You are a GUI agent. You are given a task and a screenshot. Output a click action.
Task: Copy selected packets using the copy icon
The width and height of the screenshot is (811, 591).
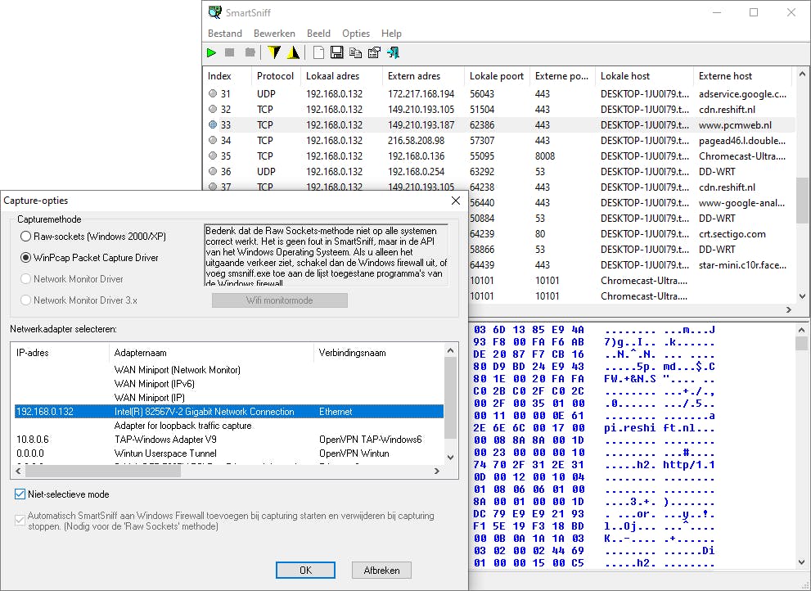pos(355,52)
